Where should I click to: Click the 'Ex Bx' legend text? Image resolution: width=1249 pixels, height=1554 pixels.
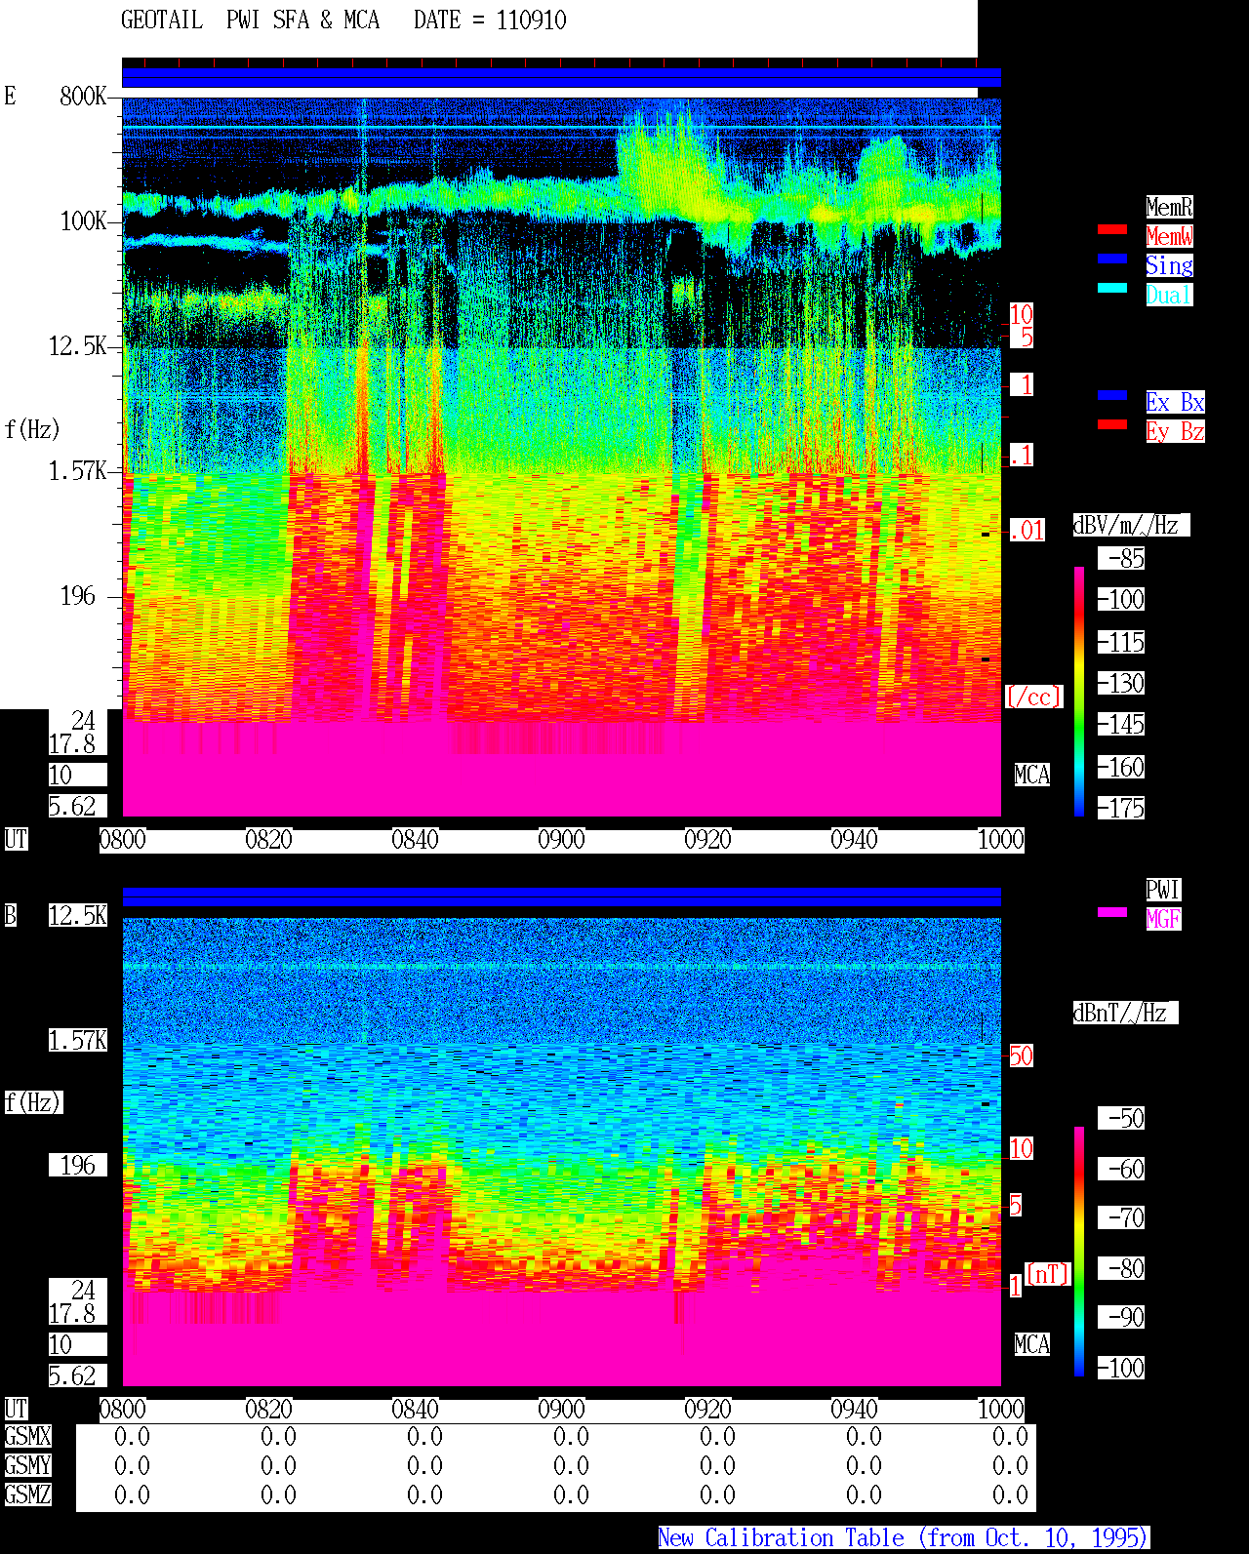[x=1175, y=402]
